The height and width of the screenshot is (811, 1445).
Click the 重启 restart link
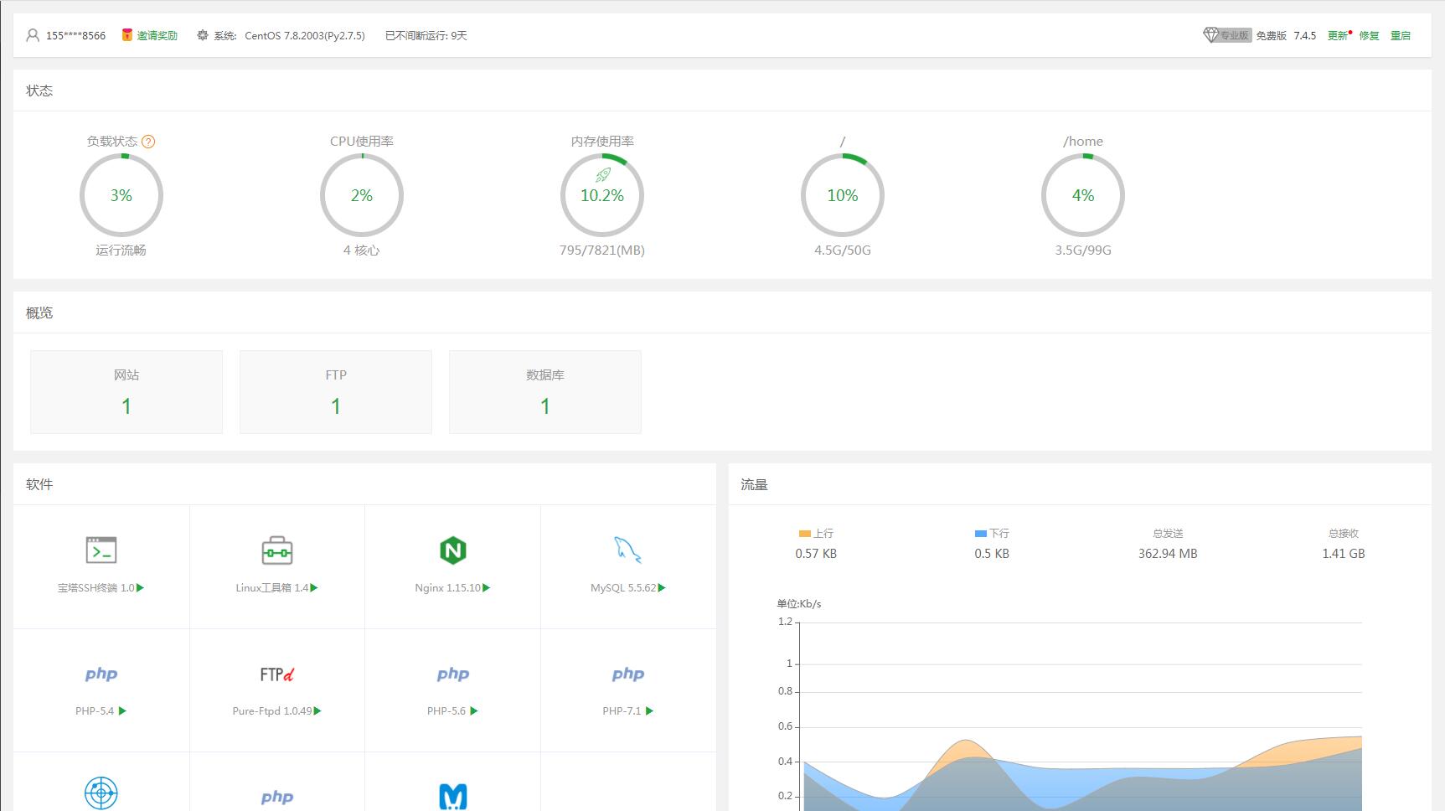coord(1401,35)
